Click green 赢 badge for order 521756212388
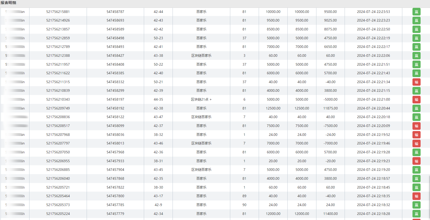Viewport: 430px width, 220px height. [x=416, y=56]
